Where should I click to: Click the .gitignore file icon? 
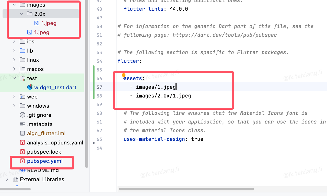click(x=22, y=115)
